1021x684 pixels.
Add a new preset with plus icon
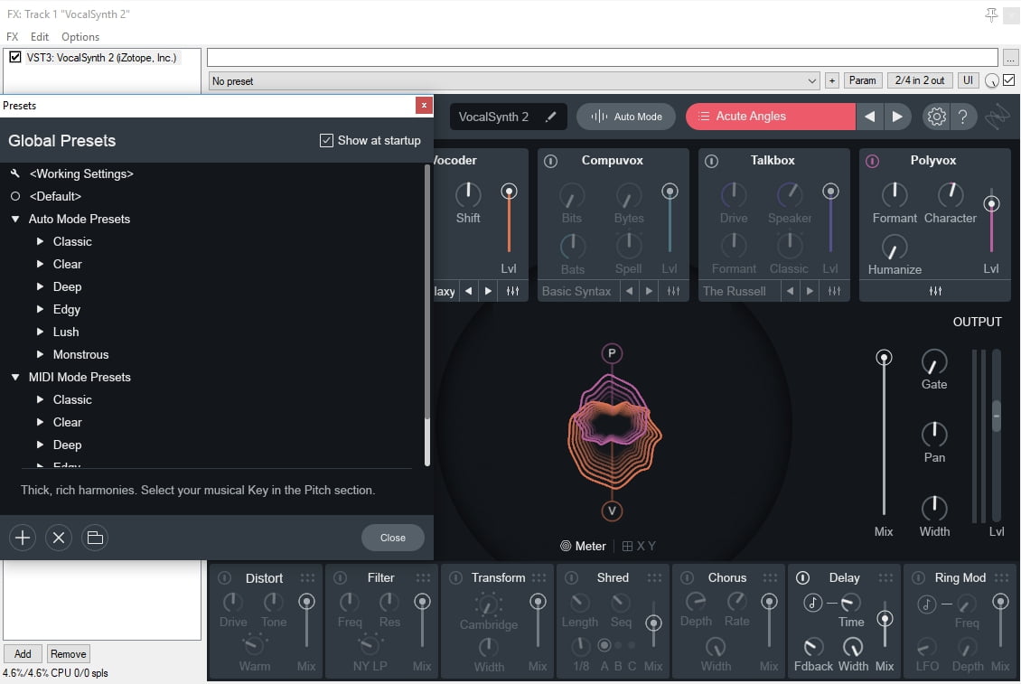click(23, 538)
